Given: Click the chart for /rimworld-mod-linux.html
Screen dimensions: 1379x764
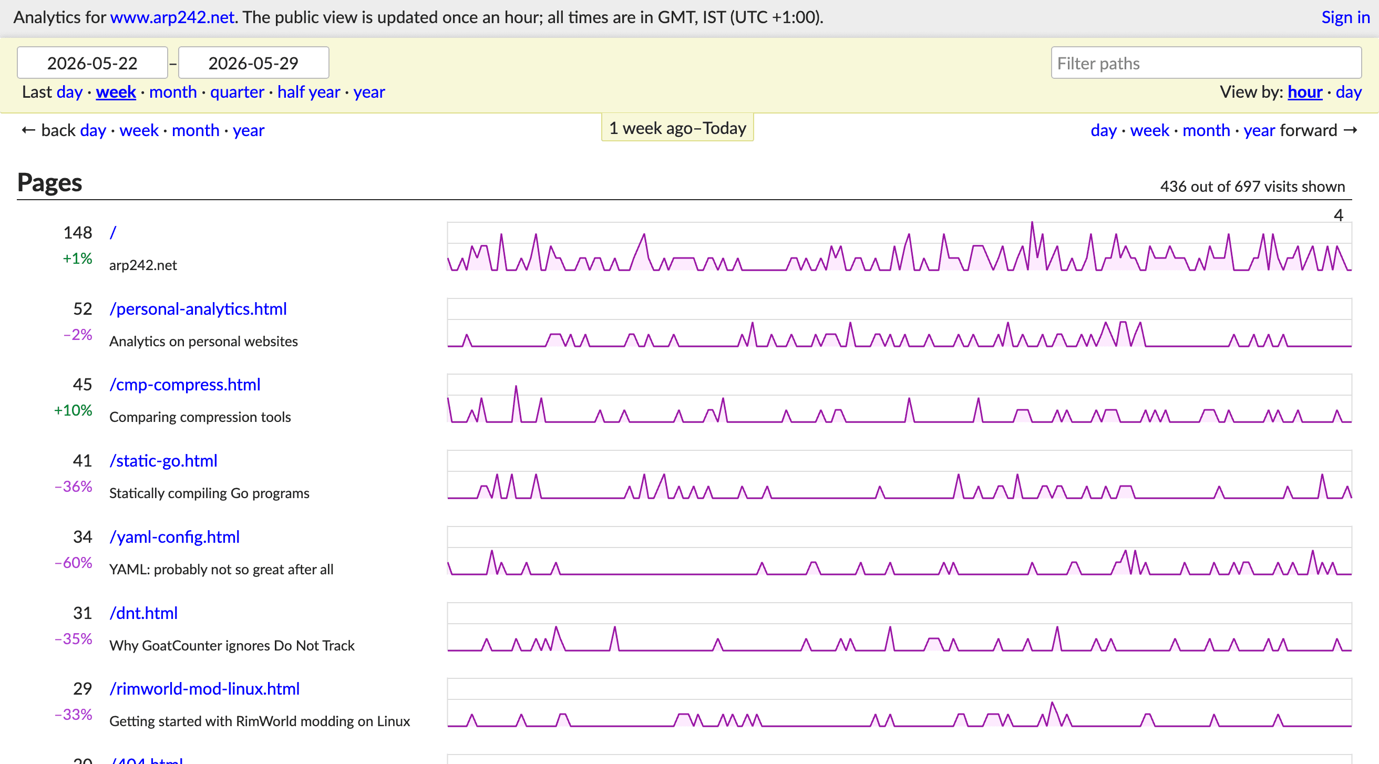Looking at the screenshot, I should [899, 703].
